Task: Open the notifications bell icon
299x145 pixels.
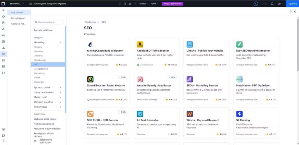Action: pyautogui.click(x=272, y=3)
